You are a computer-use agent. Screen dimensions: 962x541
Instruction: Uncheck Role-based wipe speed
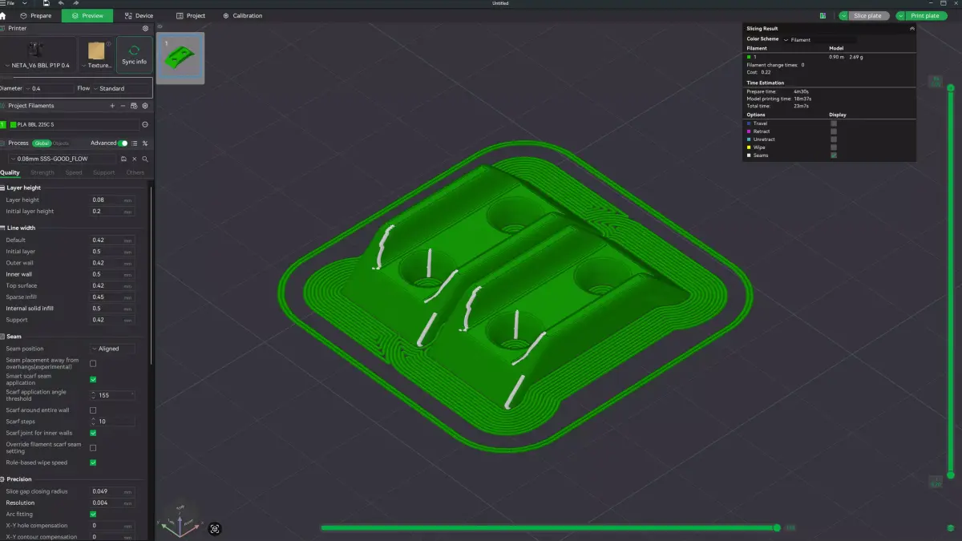pos(93,462)
